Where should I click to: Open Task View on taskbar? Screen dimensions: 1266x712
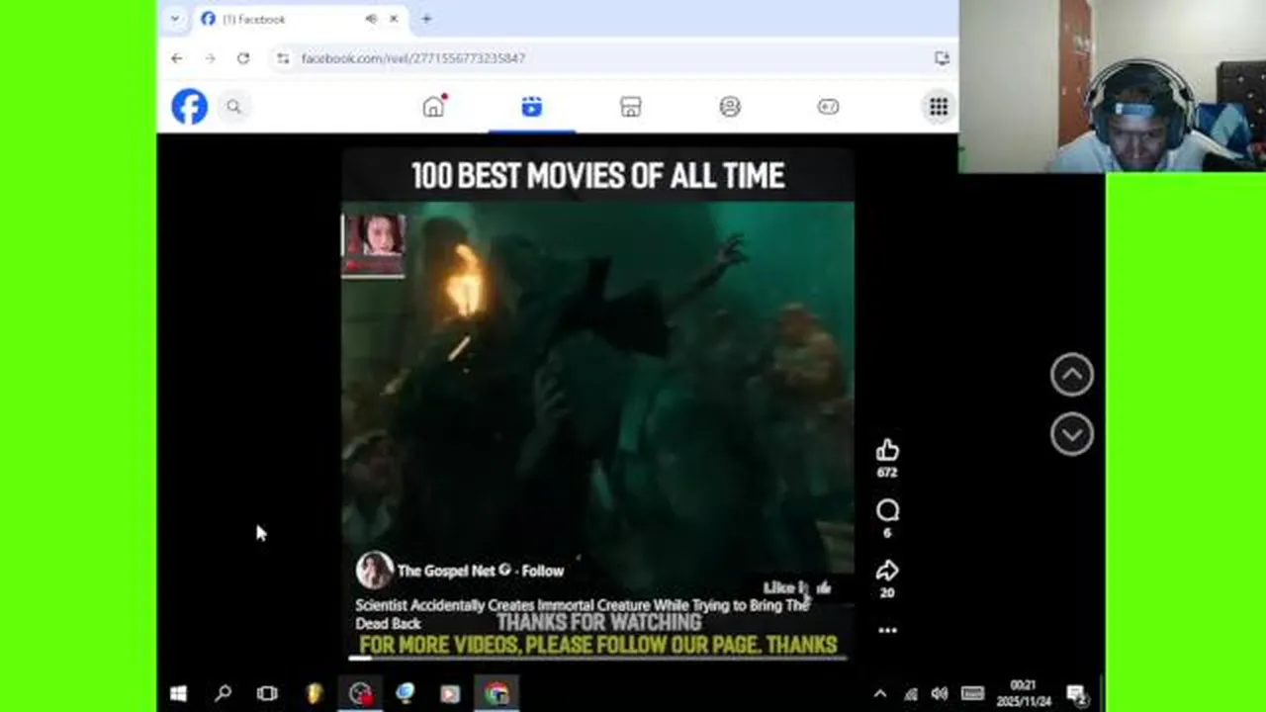pos(267,693)
